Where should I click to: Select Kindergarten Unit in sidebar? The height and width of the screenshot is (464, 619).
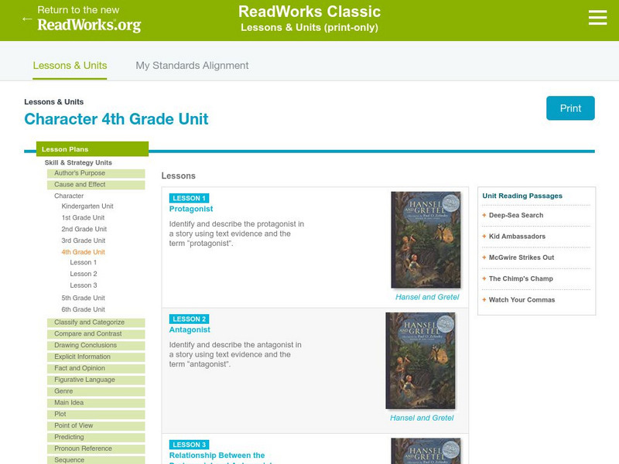click(87, 206)
